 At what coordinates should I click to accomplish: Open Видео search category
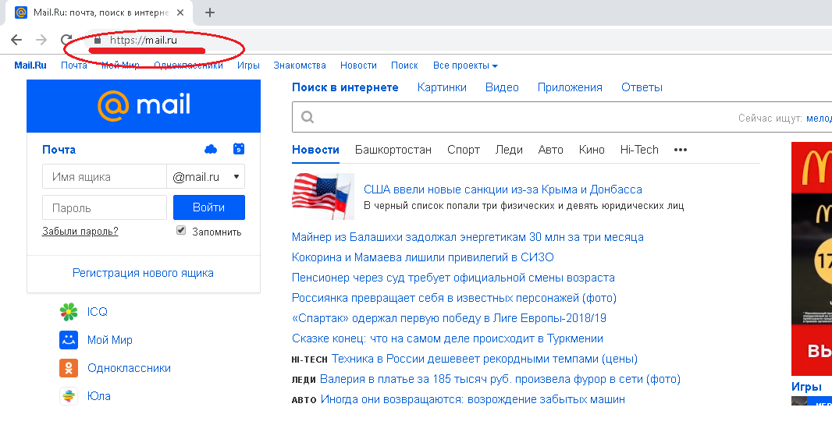tap(502, 87)
